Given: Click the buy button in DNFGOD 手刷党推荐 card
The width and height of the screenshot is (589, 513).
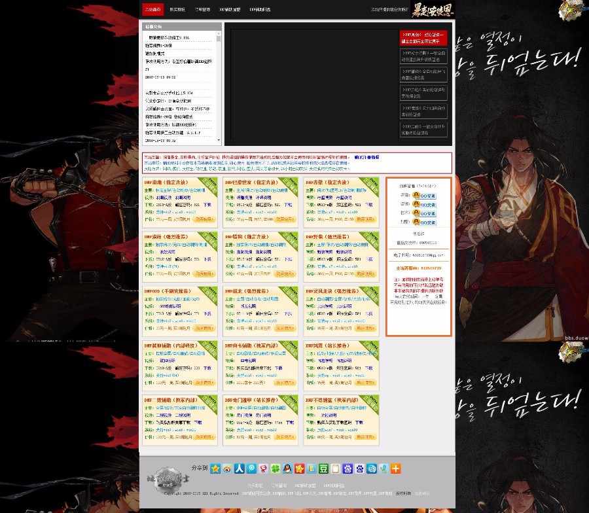Looking at the screenshot, I should (x=204, y=328).
